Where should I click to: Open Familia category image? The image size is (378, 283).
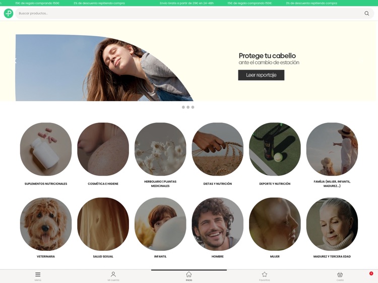coord(332,149)
